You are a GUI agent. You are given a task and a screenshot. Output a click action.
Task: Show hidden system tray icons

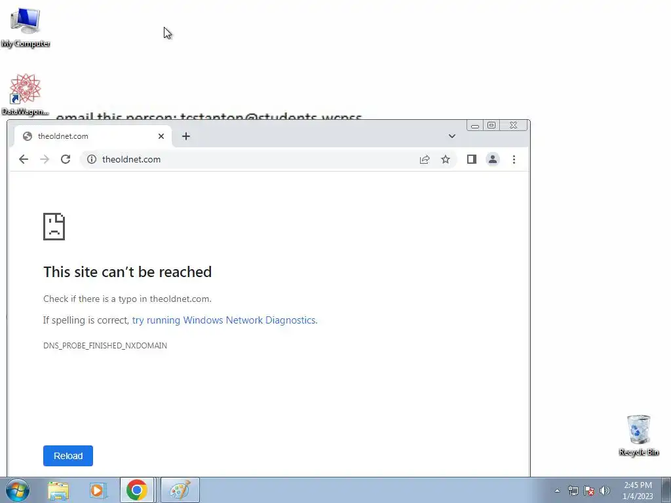click(x=557, y=491)
